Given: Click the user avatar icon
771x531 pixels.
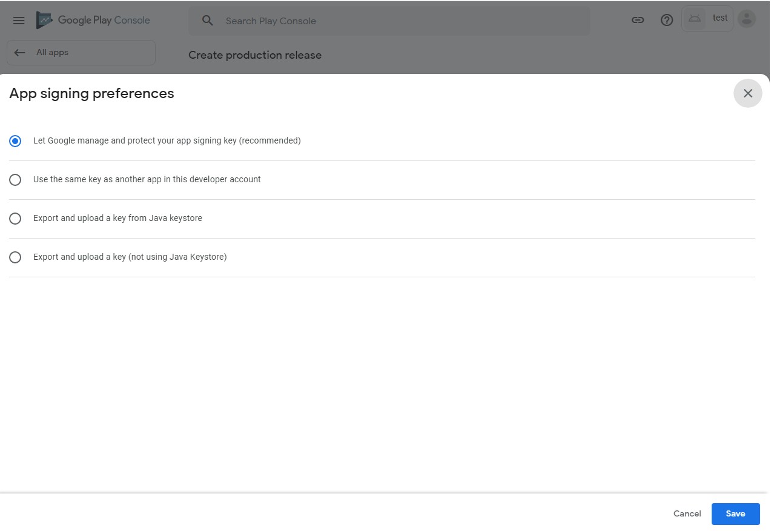Looking at the screenshot, I should point(747,19).
